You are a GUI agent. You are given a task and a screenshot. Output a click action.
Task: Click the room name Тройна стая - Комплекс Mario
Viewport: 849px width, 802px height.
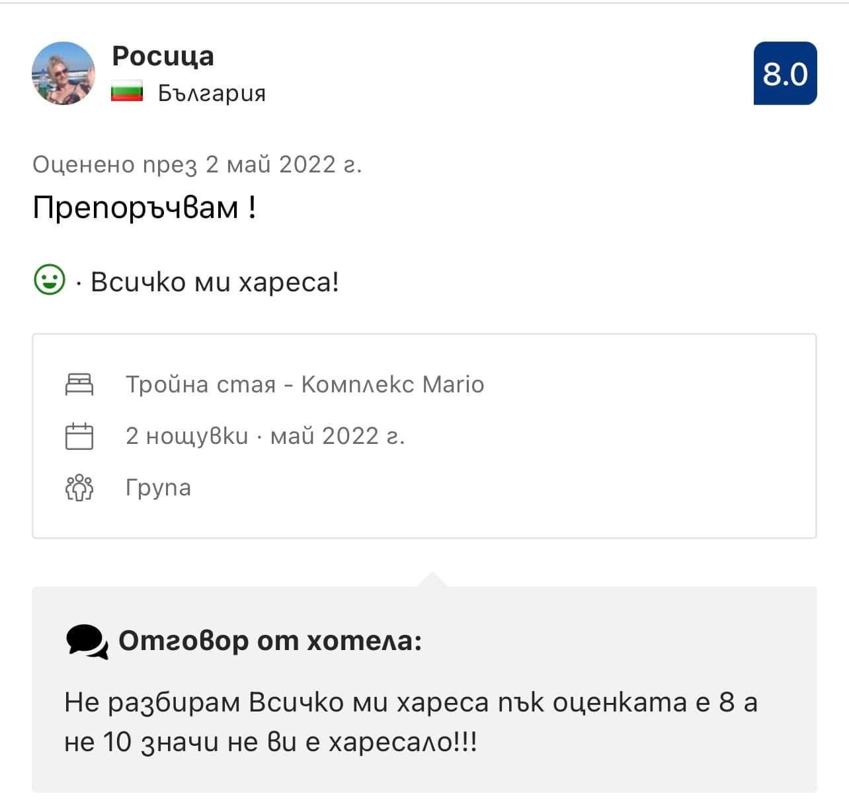tap(305, 384)
